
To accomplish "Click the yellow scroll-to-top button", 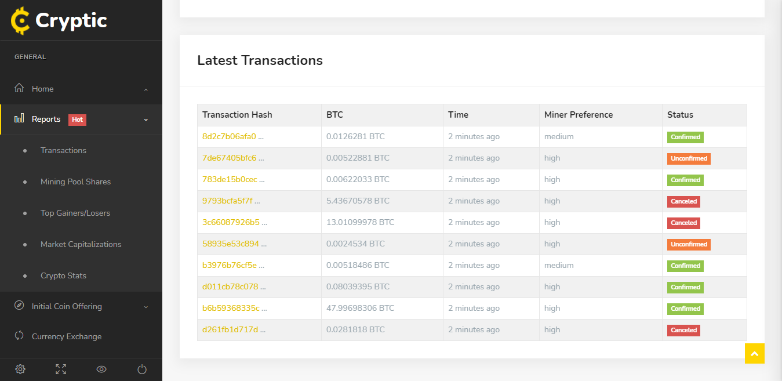I will (x=754, y=353).
